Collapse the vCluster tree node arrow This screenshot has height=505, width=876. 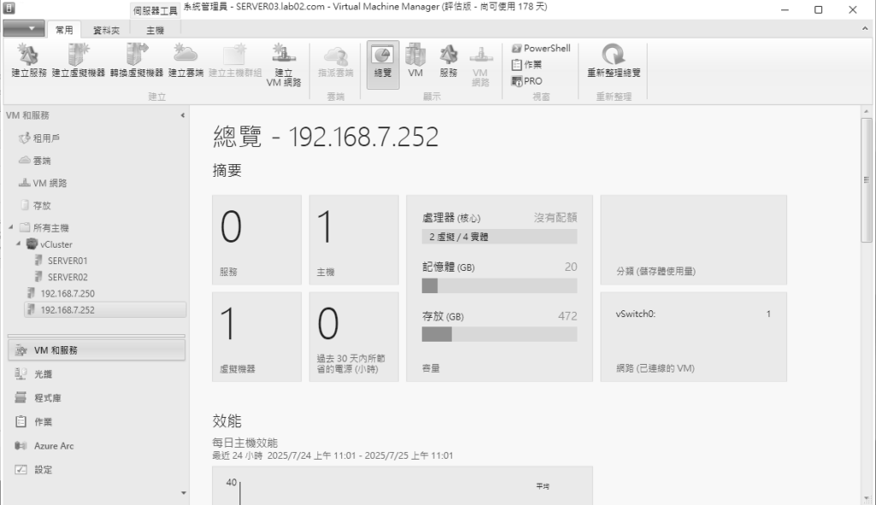19,244
